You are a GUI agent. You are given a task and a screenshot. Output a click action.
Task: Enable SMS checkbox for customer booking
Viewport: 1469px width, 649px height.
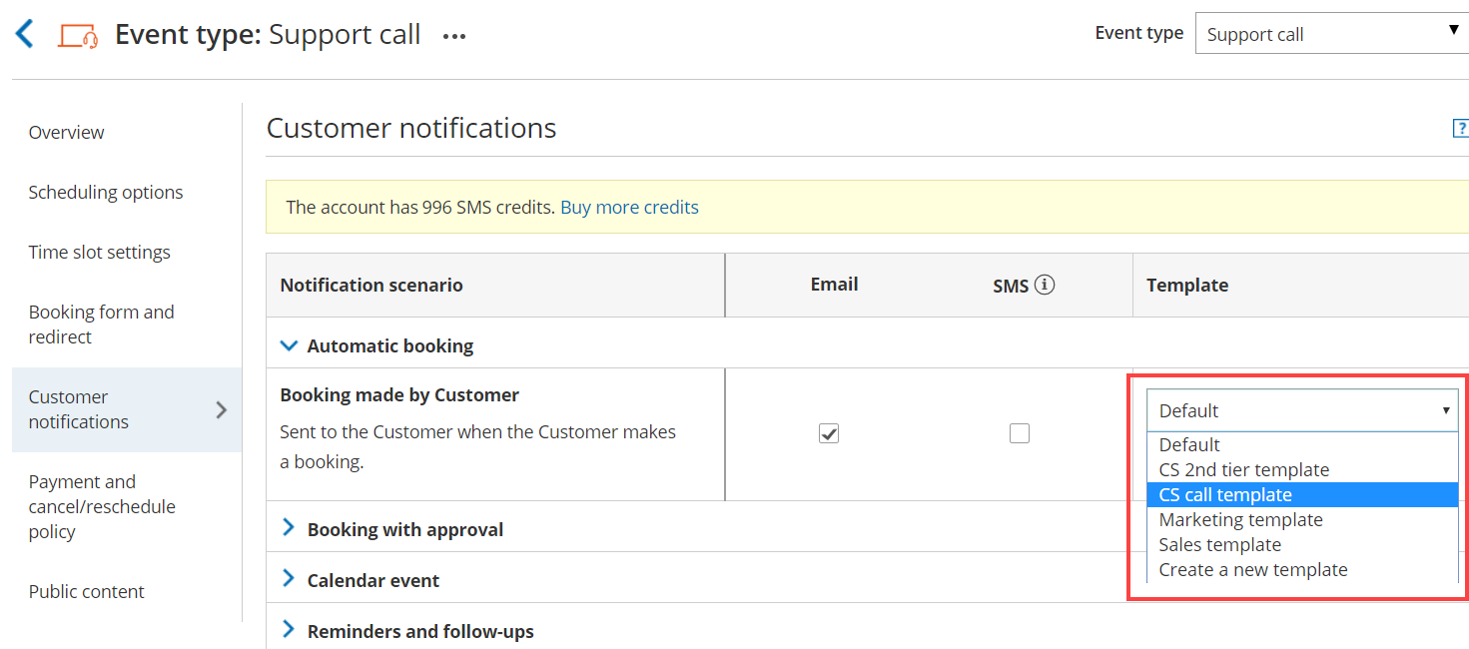tap(1019, 433)
